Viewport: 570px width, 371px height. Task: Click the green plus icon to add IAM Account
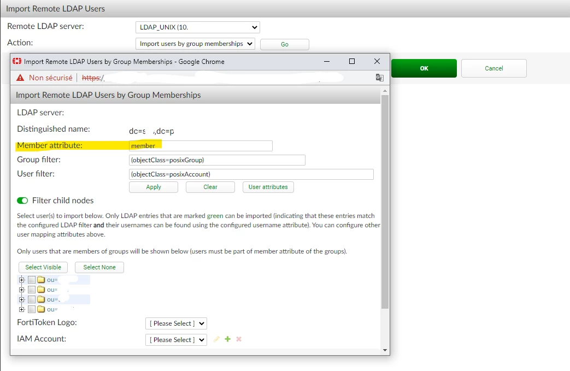(227, 339)
